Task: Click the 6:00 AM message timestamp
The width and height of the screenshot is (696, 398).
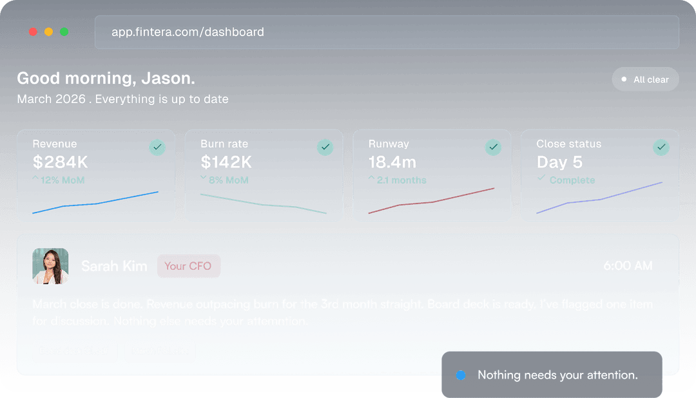Action: [628, 266]
